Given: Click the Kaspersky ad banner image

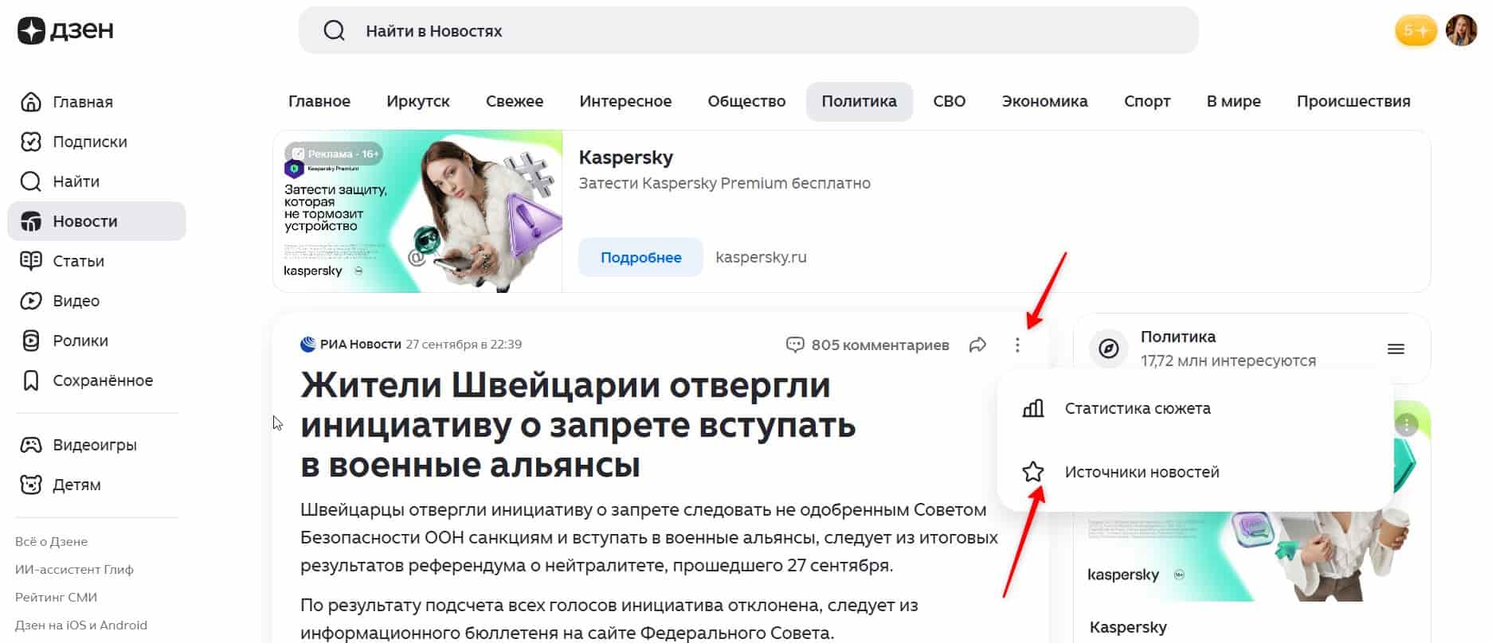Looking at the screenshot, I should click(418, 212).
